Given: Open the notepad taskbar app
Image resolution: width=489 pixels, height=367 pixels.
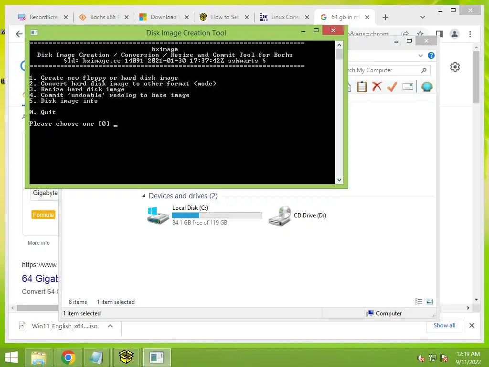Looking at the screenshot, I should (96, 357).
